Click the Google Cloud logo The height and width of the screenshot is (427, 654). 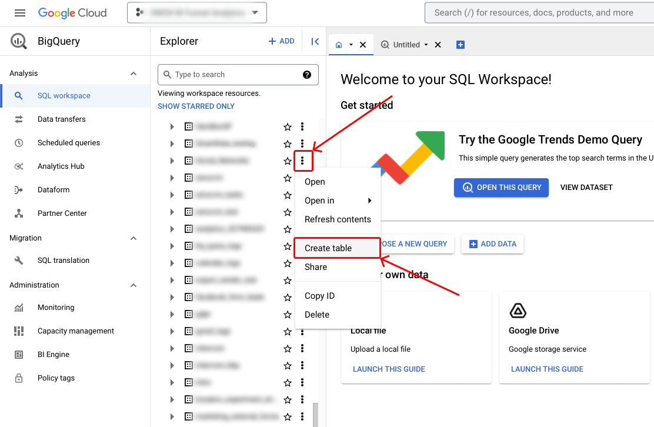pyautogui.click(x=72, y=13)
